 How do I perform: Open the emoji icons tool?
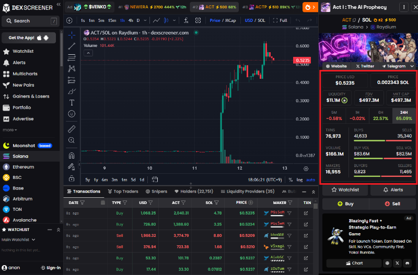click(x=72, y=114)
